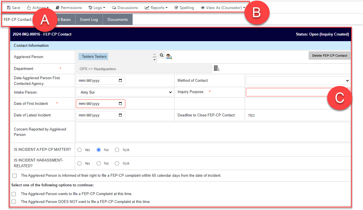Run the Spelling check
This screenshot has height=210, width=363.
click(184, 8)
